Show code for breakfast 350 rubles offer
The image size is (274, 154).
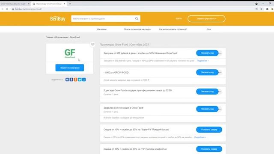pos(207,53)
